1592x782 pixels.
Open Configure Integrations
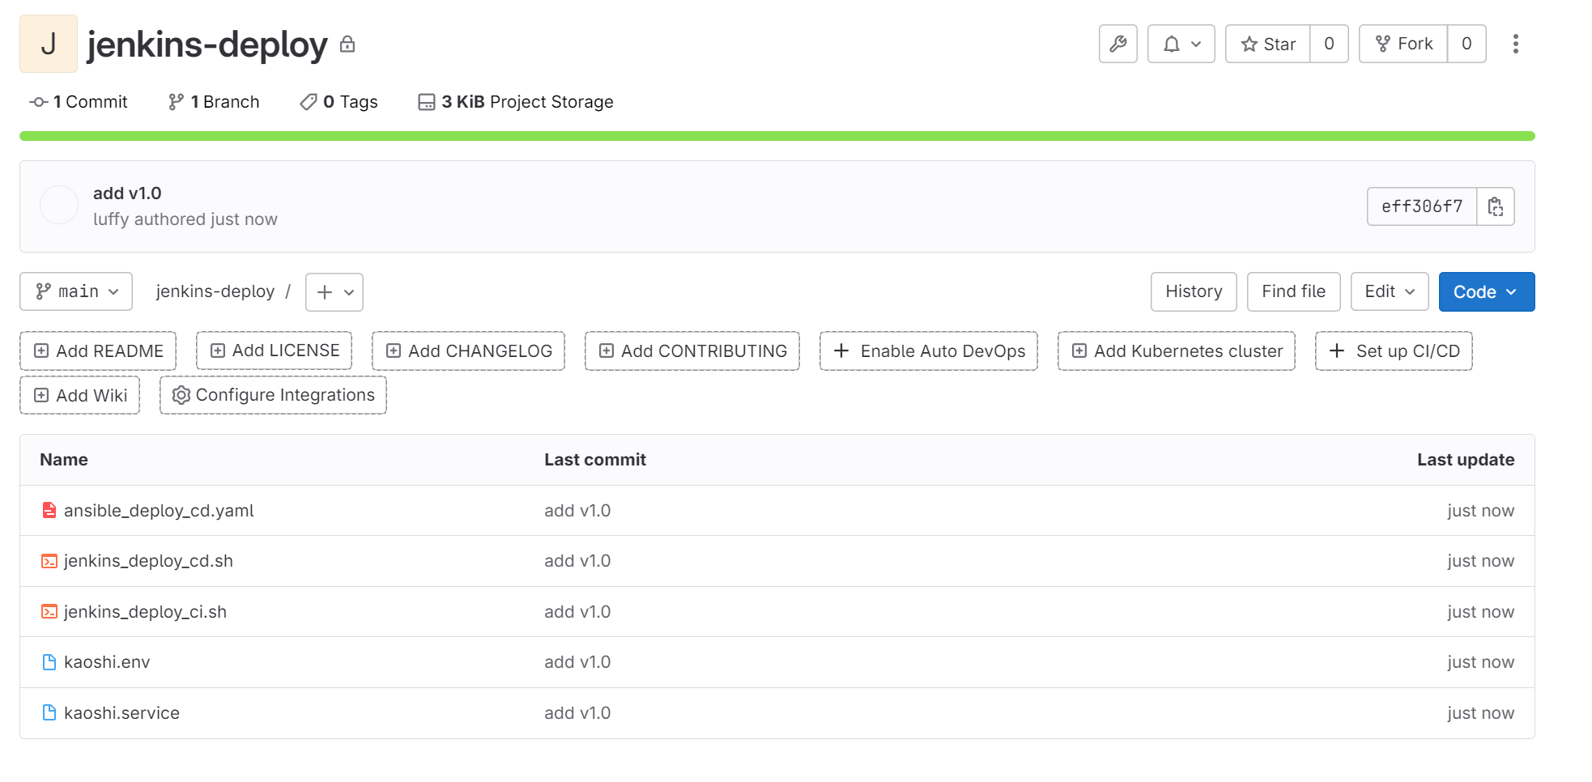(x=273, y=395)
